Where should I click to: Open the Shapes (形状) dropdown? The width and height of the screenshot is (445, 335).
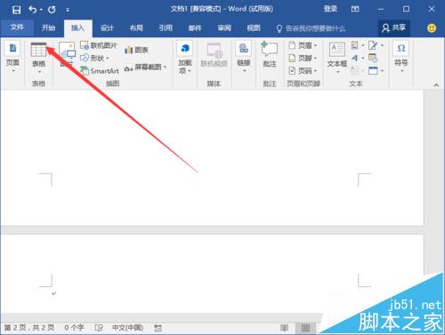coord(108,58)
